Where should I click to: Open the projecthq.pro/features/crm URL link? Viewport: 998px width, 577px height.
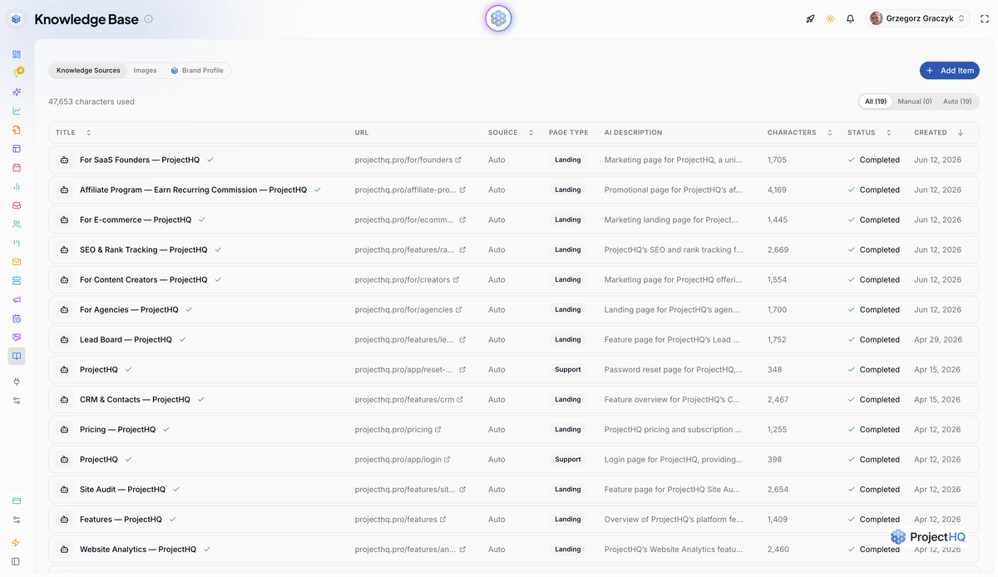tap(409, 400)
